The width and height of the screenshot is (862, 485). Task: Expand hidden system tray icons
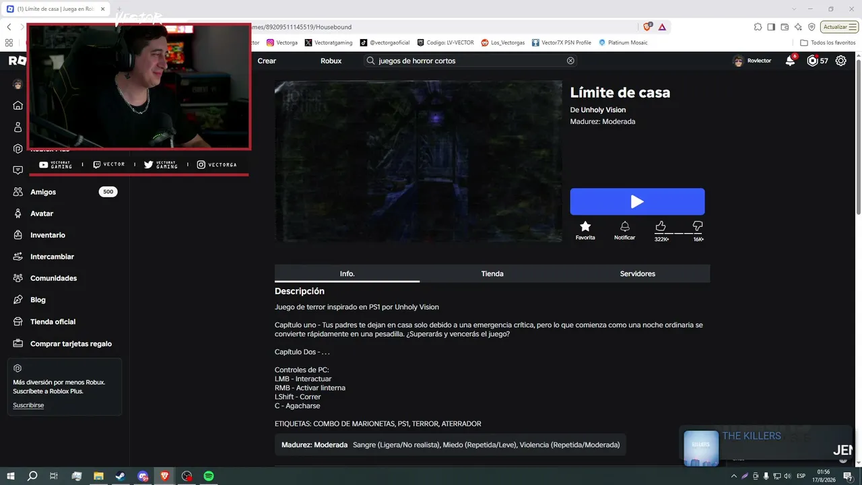[734, 476]
